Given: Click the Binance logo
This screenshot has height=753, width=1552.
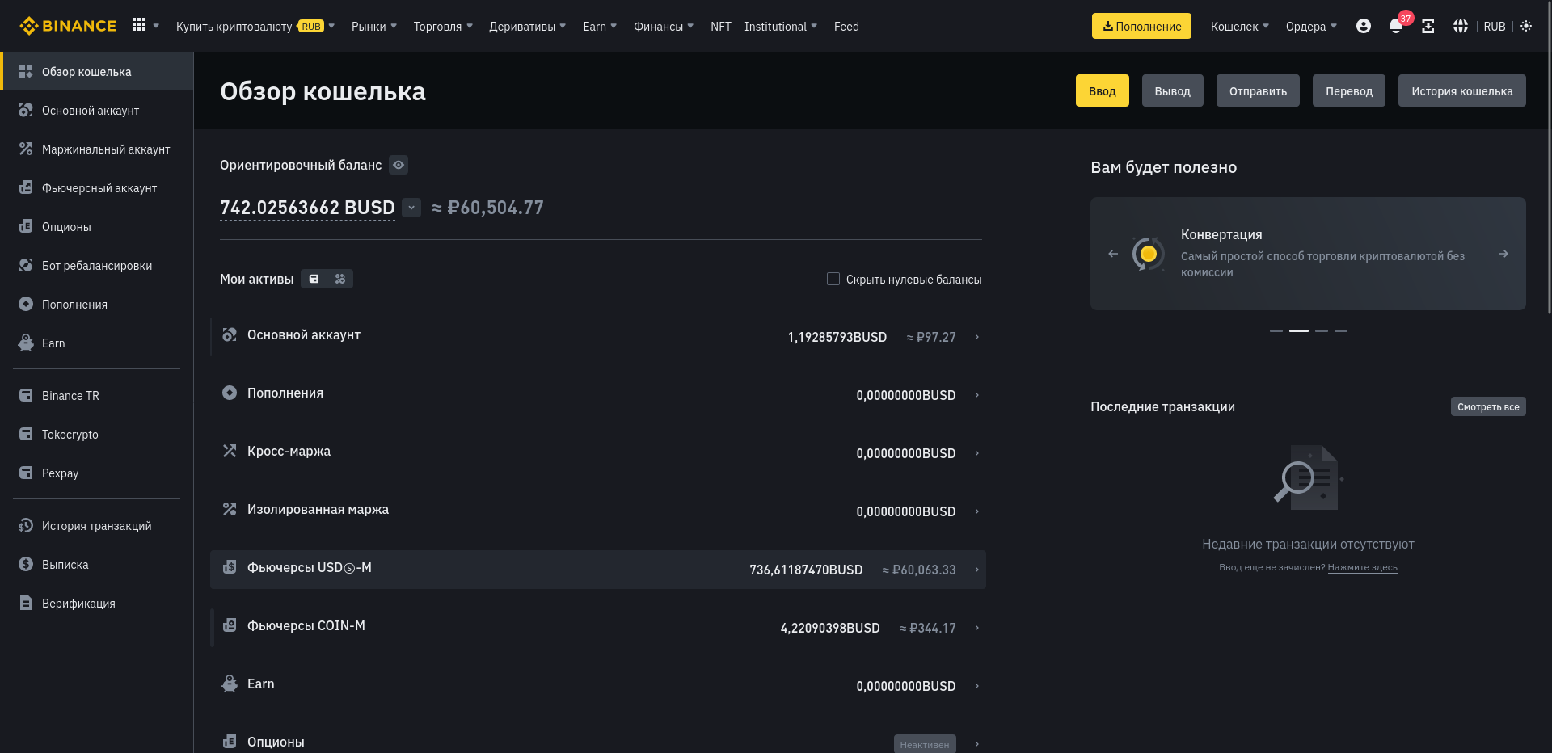Looking at the screenshot, I should point(68,26).
